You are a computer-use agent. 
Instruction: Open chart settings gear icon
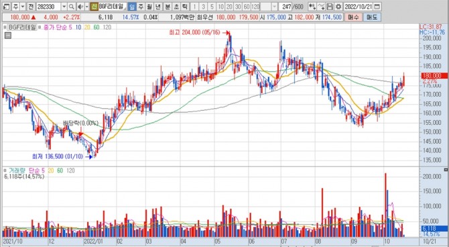tap(338, 7)
